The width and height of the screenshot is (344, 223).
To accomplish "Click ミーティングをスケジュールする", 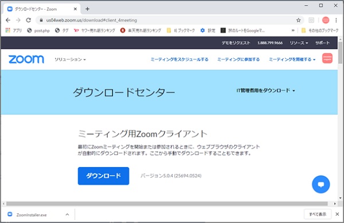I will click(x=179, y=59).
